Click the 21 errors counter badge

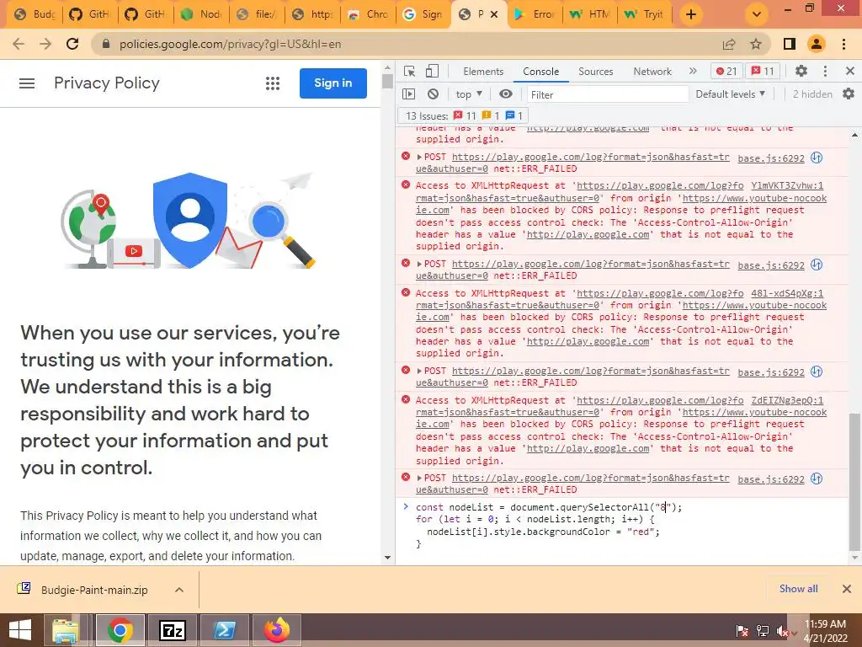tap(726, 71)
